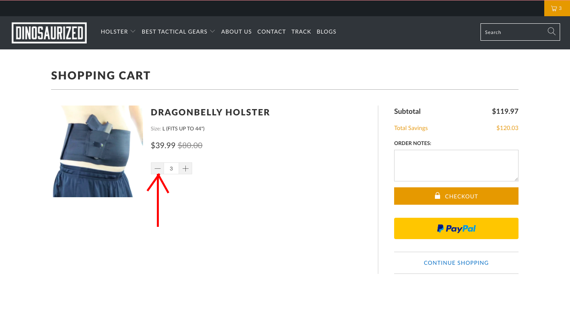Click the lock icon on Checkout
Viewport: 570px width, 313px height.
point(437,196)
